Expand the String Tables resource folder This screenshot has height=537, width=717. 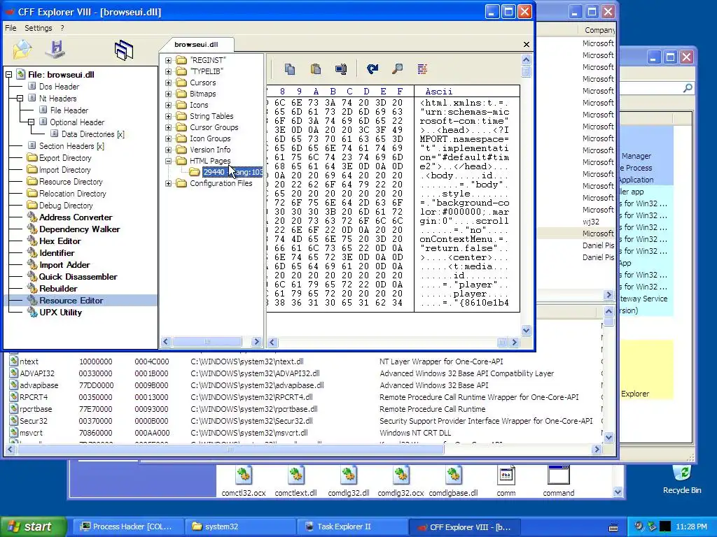(168, 117)
